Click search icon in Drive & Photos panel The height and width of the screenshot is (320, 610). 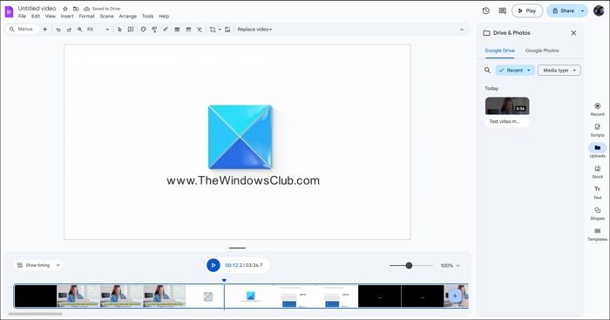(x=487, y=70)
